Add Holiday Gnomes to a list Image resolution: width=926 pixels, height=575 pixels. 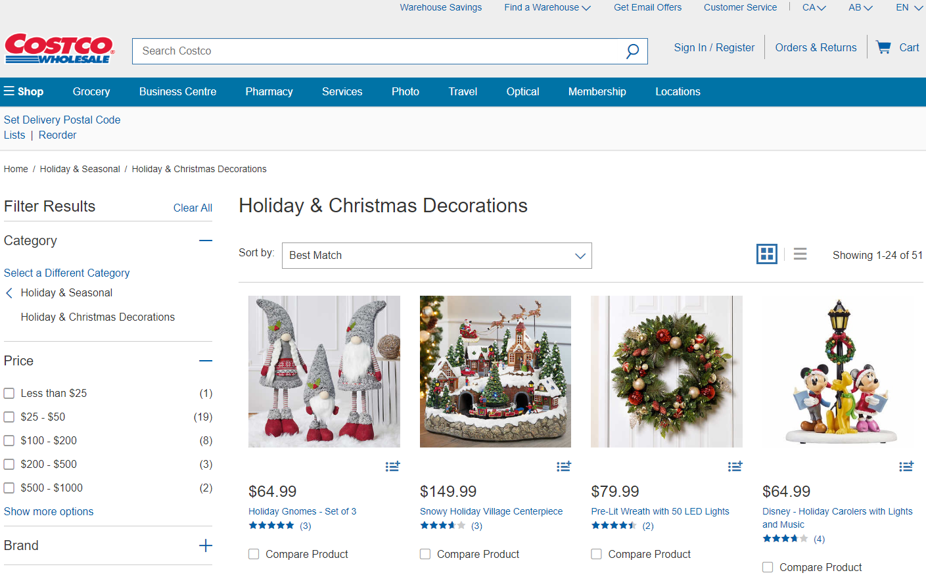click(x=392, y=467)
